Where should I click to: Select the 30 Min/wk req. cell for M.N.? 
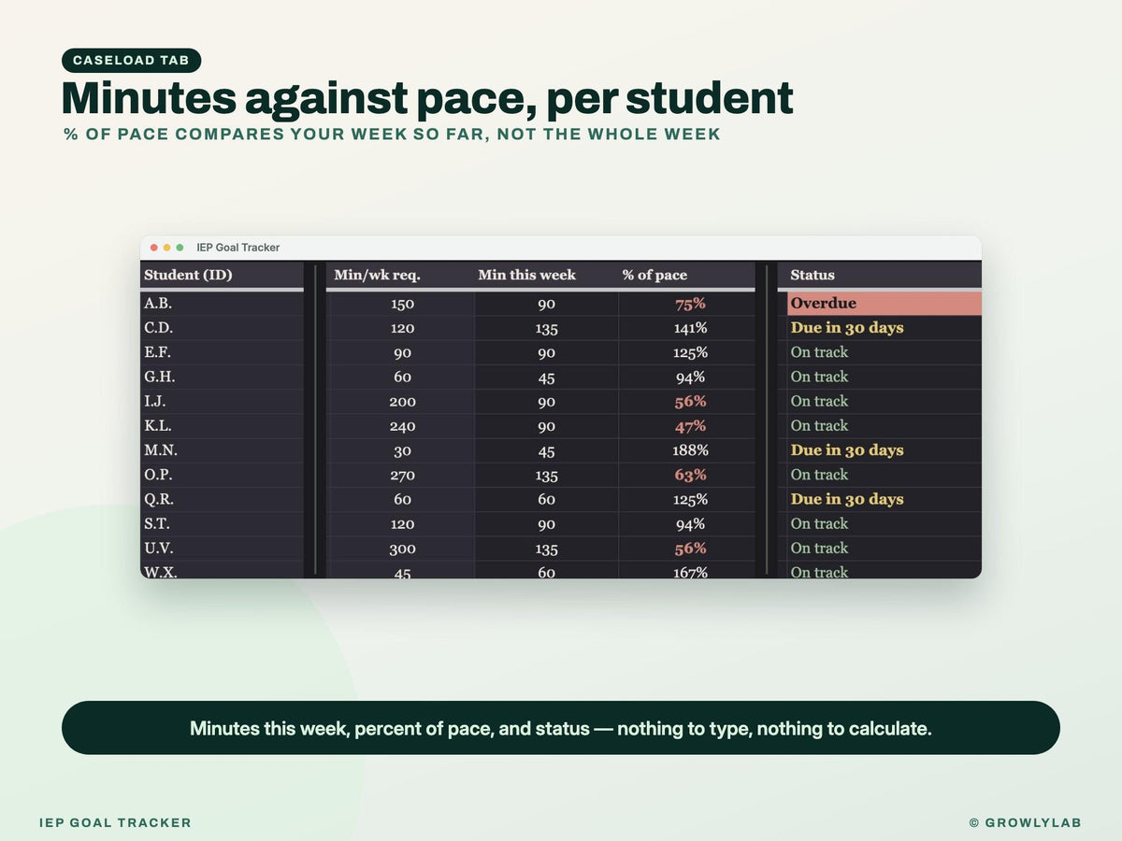click(x=401, y=450)
